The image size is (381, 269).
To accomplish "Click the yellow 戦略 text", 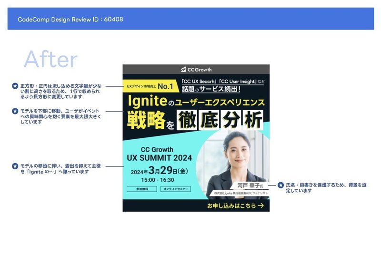I will (146, 120).
